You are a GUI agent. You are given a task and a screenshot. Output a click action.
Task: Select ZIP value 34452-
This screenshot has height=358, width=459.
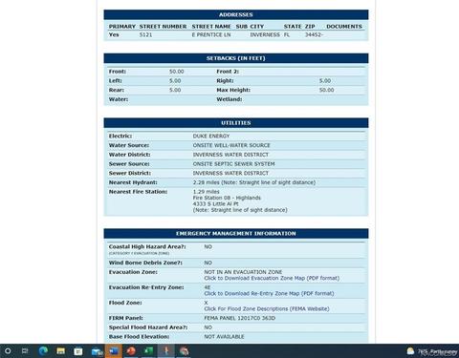click(314, 34)
